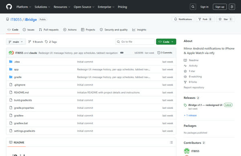
Task: Open the gradlew.bat file
Action: click(21, 123)
